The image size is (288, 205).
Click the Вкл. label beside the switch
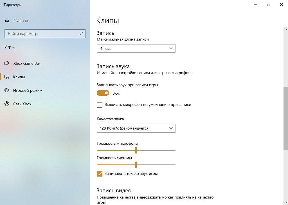[x=116, y=93]
